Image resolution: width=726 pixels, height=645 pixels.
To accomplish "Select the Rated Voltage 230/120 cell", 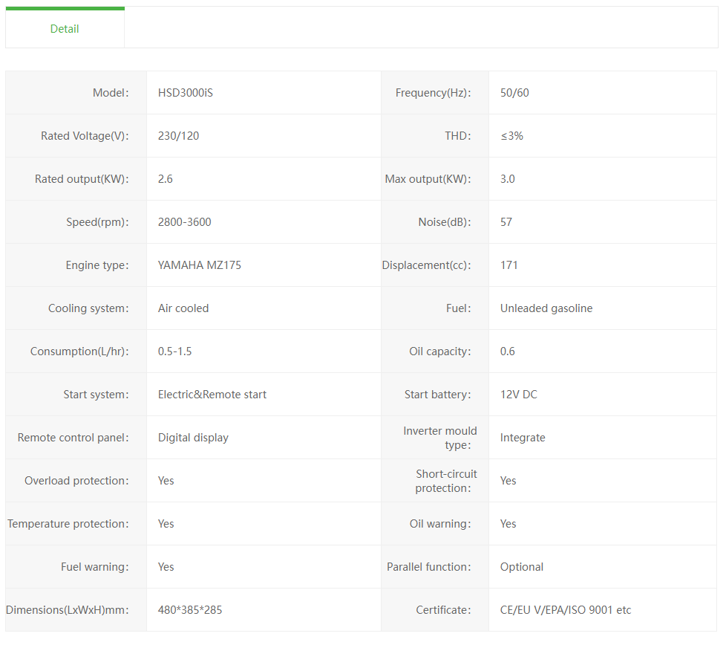I will [178, 136].
